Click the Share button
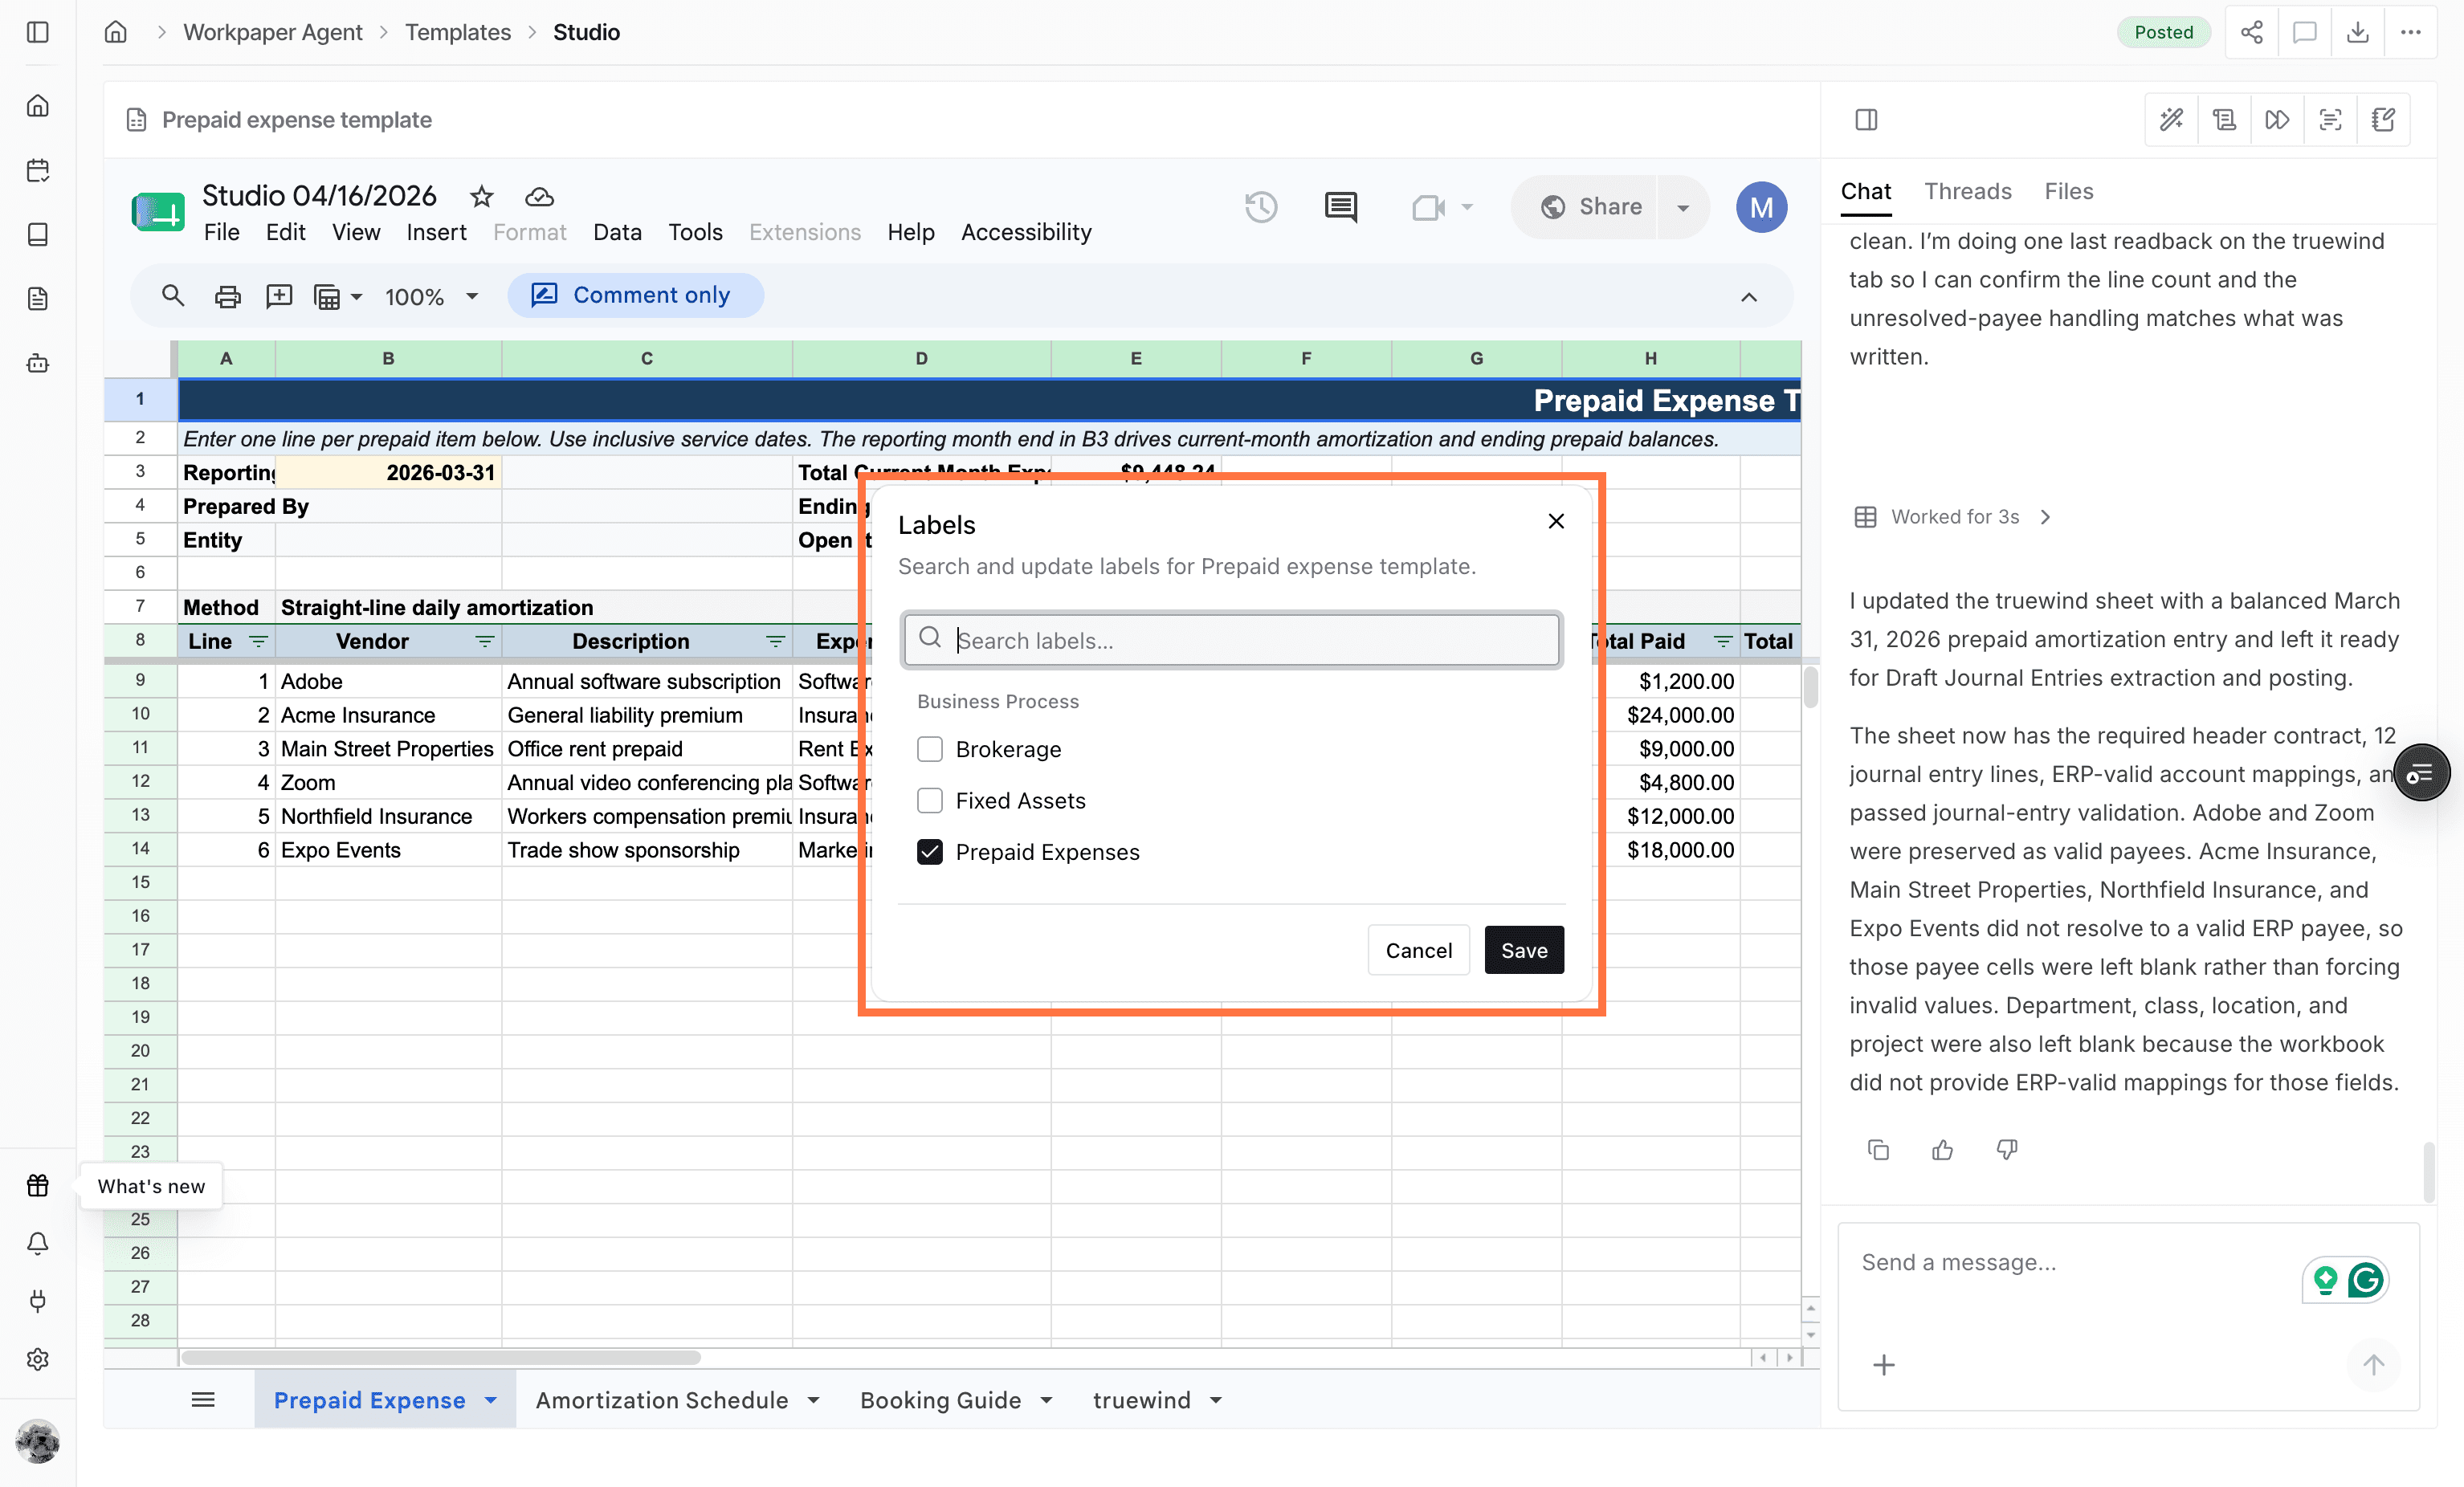 pos(1592,207)
